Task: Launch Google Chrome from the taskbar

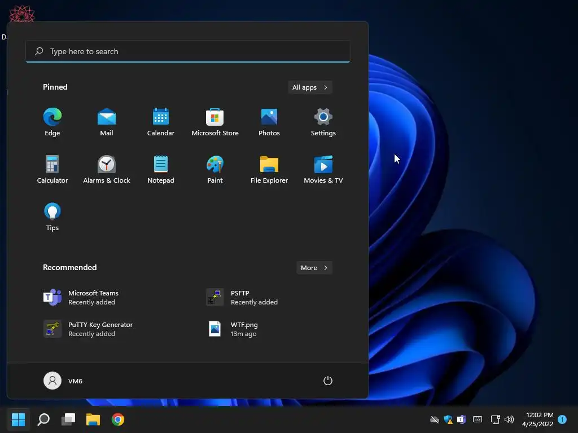Action: [118, 419]
